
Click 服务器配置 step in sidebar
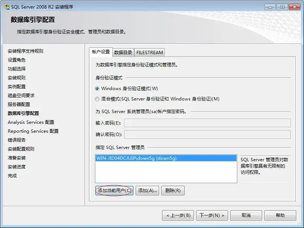pyautogui.click(x=19, y=105)
